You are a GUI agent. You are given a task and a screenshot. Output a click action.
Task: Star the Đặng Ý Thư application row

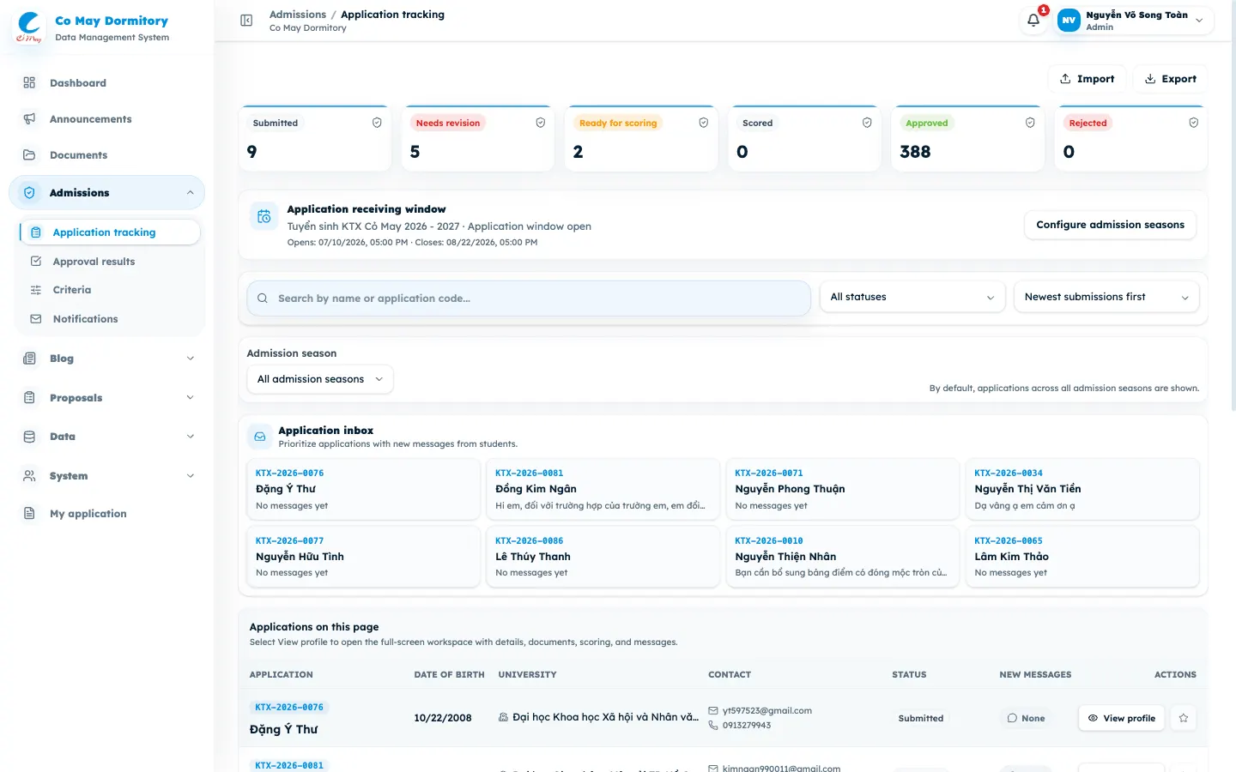click(1184, 718)
